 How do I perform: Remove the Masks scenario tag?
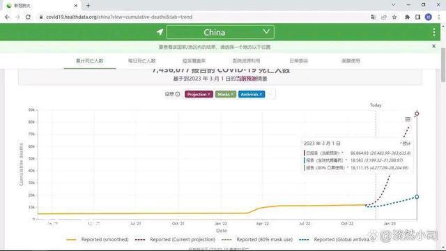(232, 94)
